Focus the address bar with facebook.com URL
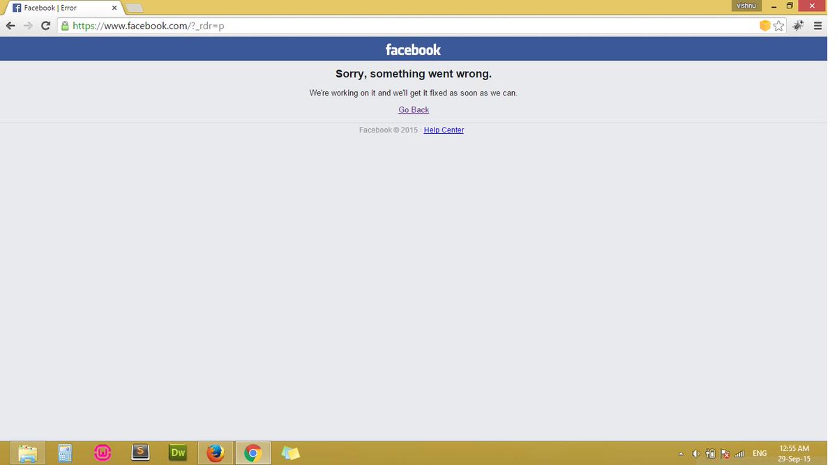The width and height of the screenshot is (837, 465). [x=408, y=26]
